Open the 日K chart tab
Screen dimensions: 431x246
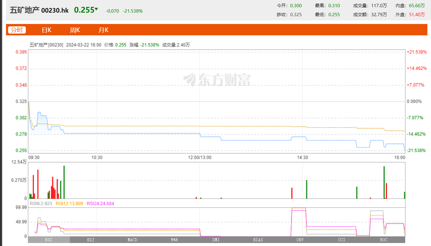tap(46, 30)
